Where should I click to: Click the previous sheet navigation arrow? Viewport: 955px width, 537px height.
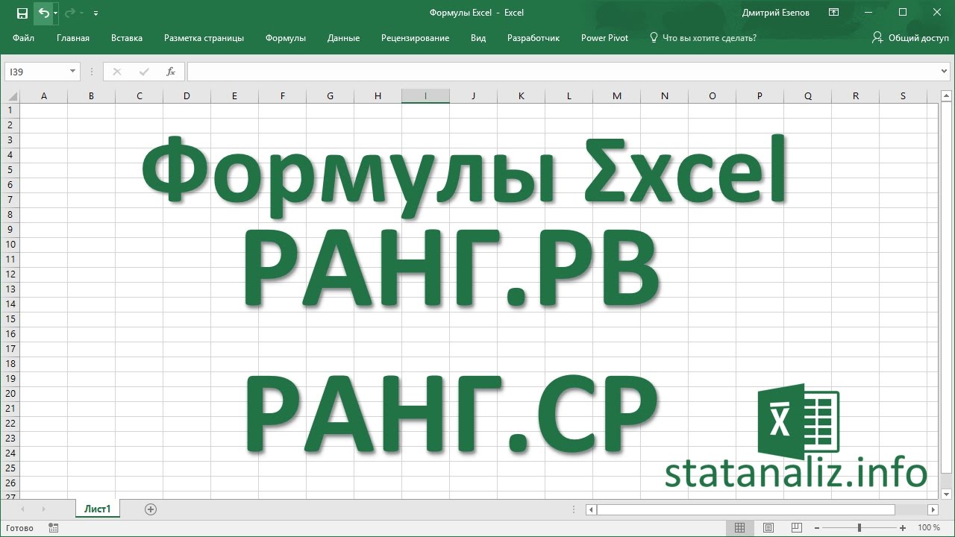23,509
